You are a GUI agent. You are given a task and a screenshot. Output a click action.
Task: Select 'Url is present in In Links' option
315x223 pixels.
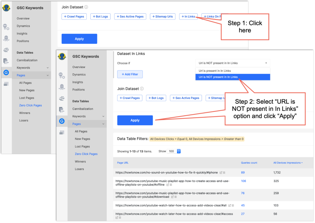(x=233, y=71)
